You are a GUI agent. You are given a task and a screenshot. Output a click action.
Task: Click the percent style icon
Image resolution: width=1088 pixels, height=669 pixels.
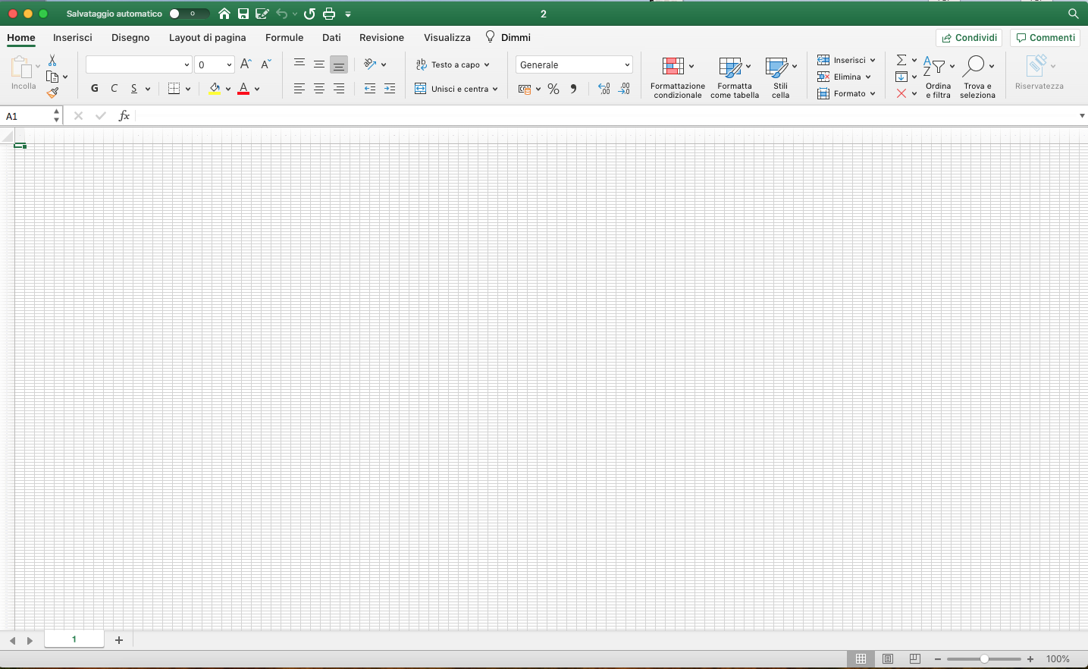553,89
